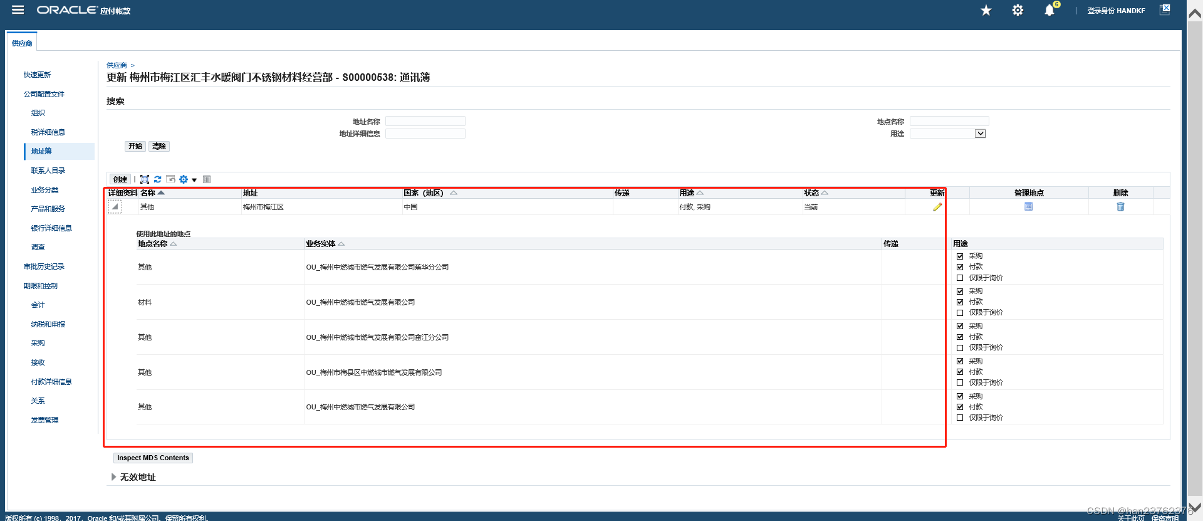This screenshot has width=1203, height=521.
Task: Open the global settings gear in the header
Action: click(x=1018, y=11)
